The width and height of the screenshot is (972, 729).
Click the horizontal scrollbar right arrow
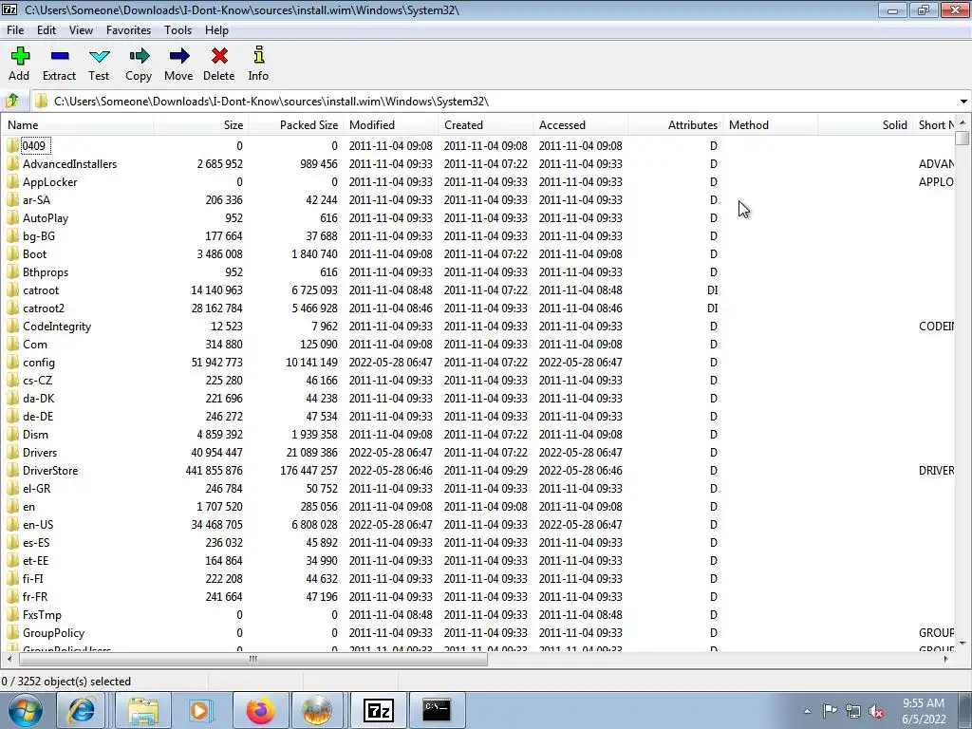coord(946,659)
